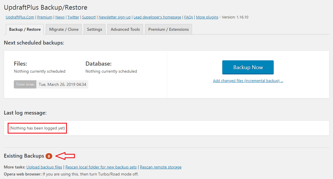
Task: Rescan local folder for new backup sets
Action: (x=101, y=167)
